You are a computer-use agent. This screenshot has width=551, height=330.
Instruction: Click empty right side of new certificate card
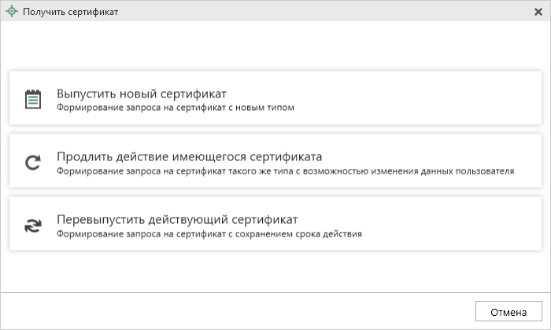(x=457, y=98)
